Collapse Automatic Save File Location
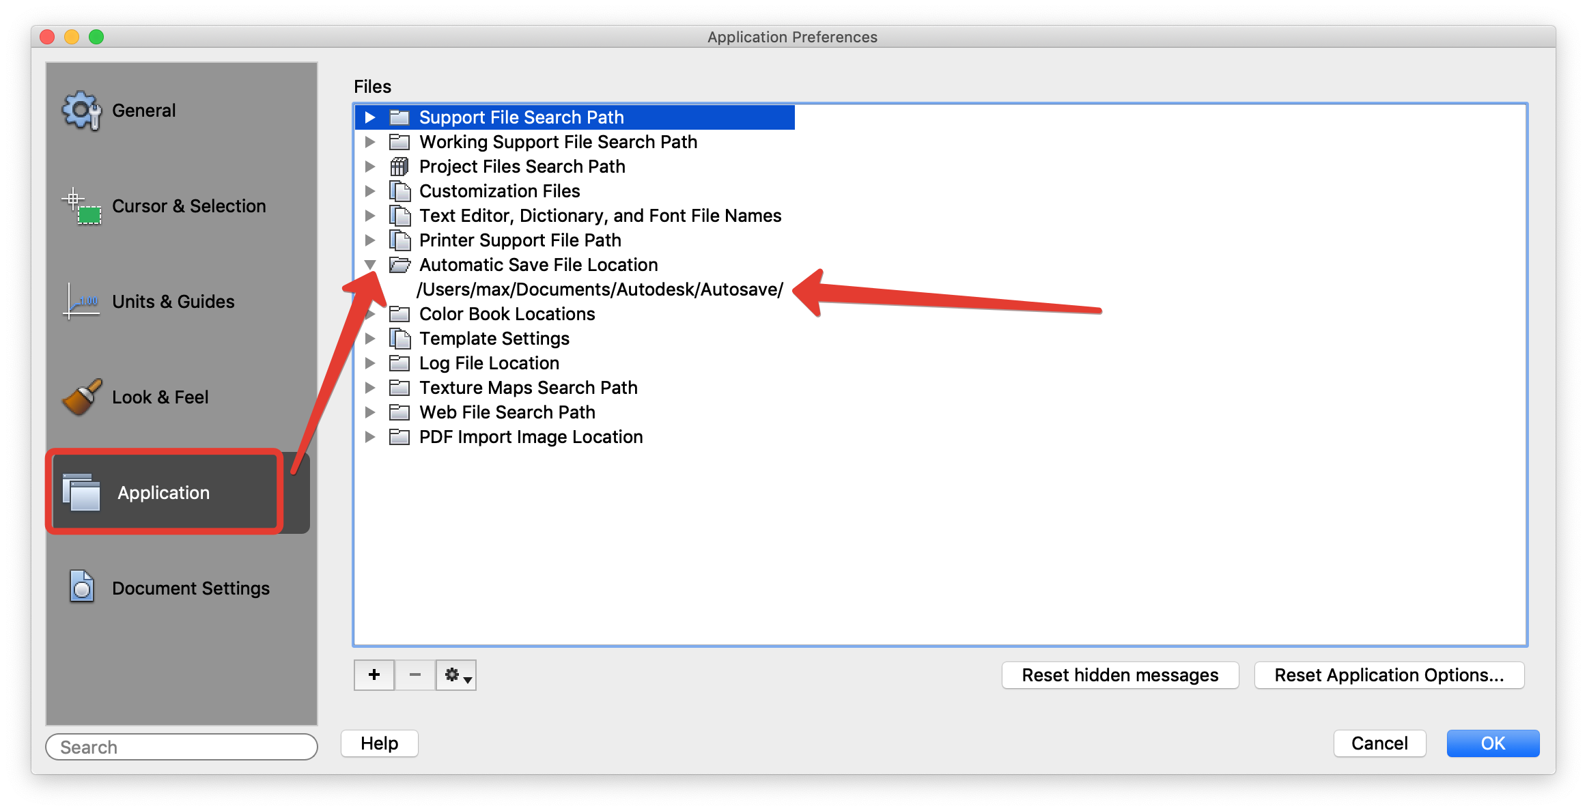Screen dimensions: 1587x811 pos(370,265)
